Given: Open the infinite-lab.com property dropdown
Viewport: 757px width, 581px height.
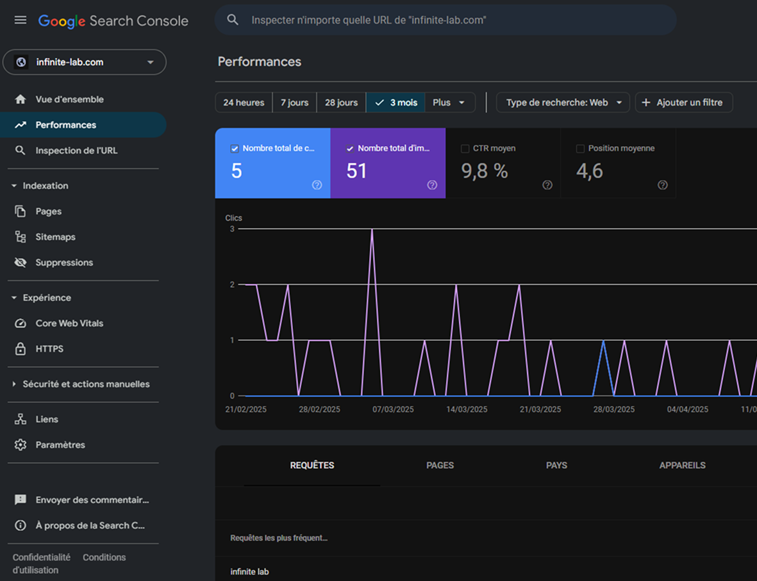Looking at the screenshot, I should pyautogui.click(x=85, y=62).
